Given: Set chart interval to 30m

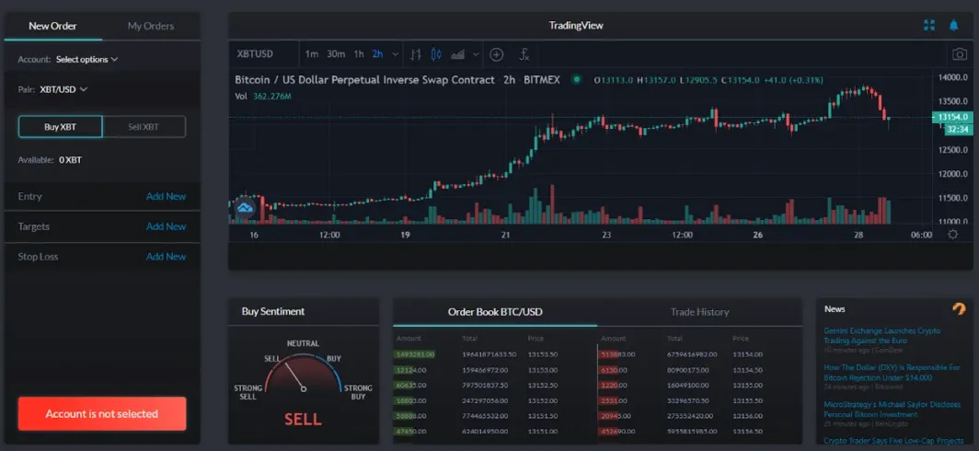Looking at the screenshot, I should 336,54.
